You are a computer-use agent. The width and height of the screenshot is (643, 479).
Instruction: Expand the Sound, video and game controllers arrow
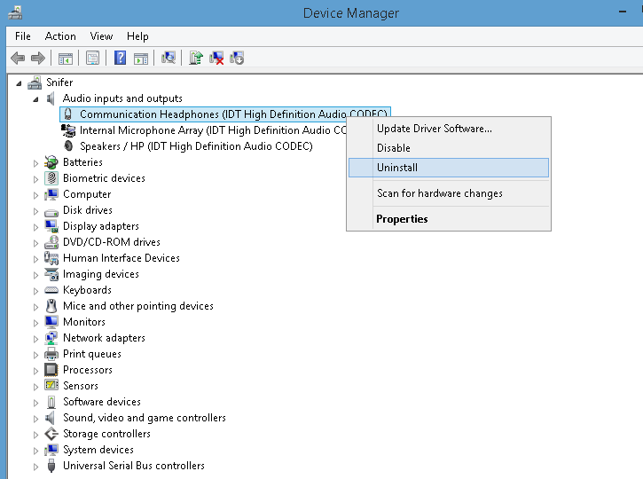[35, 419]
